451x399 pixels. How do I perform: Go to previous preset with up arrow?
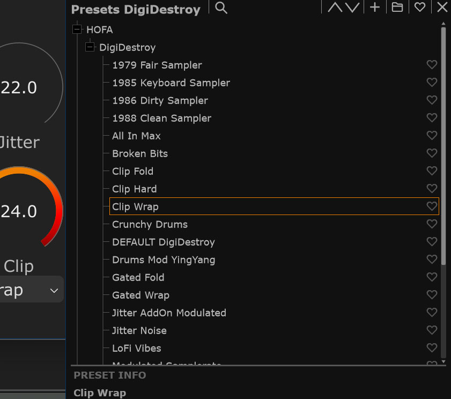point(335,8)
